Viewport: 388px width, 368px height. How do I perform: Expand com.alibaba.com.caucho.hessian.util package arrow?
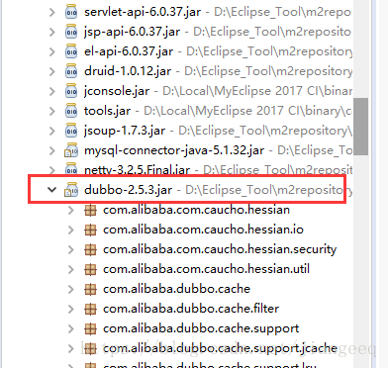[x=71, y=269]
